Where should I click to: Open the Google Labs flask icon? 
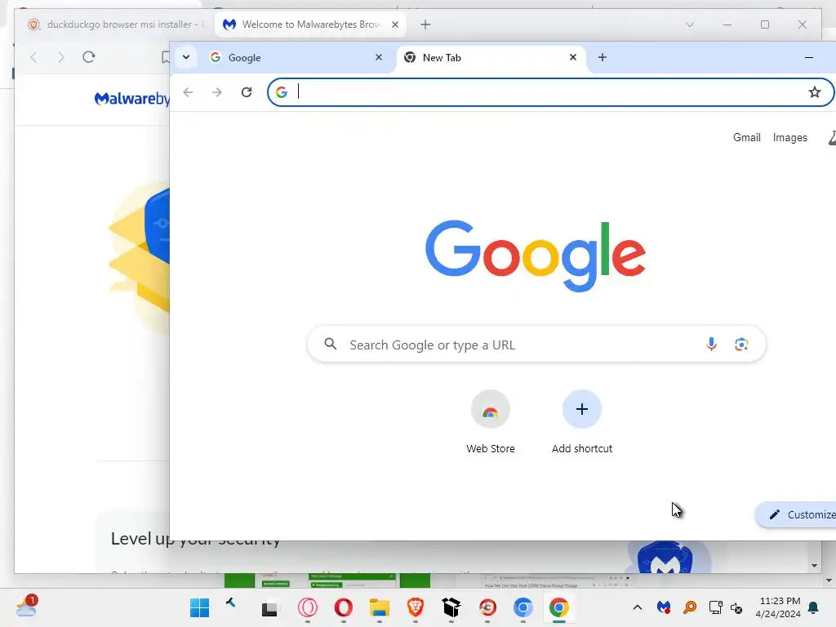click(832, 138)
